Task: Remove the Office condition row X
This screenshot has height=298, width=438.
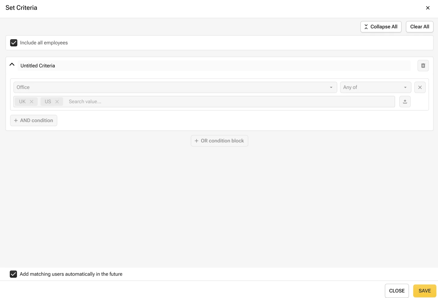Action: click(x=420, y=87)
